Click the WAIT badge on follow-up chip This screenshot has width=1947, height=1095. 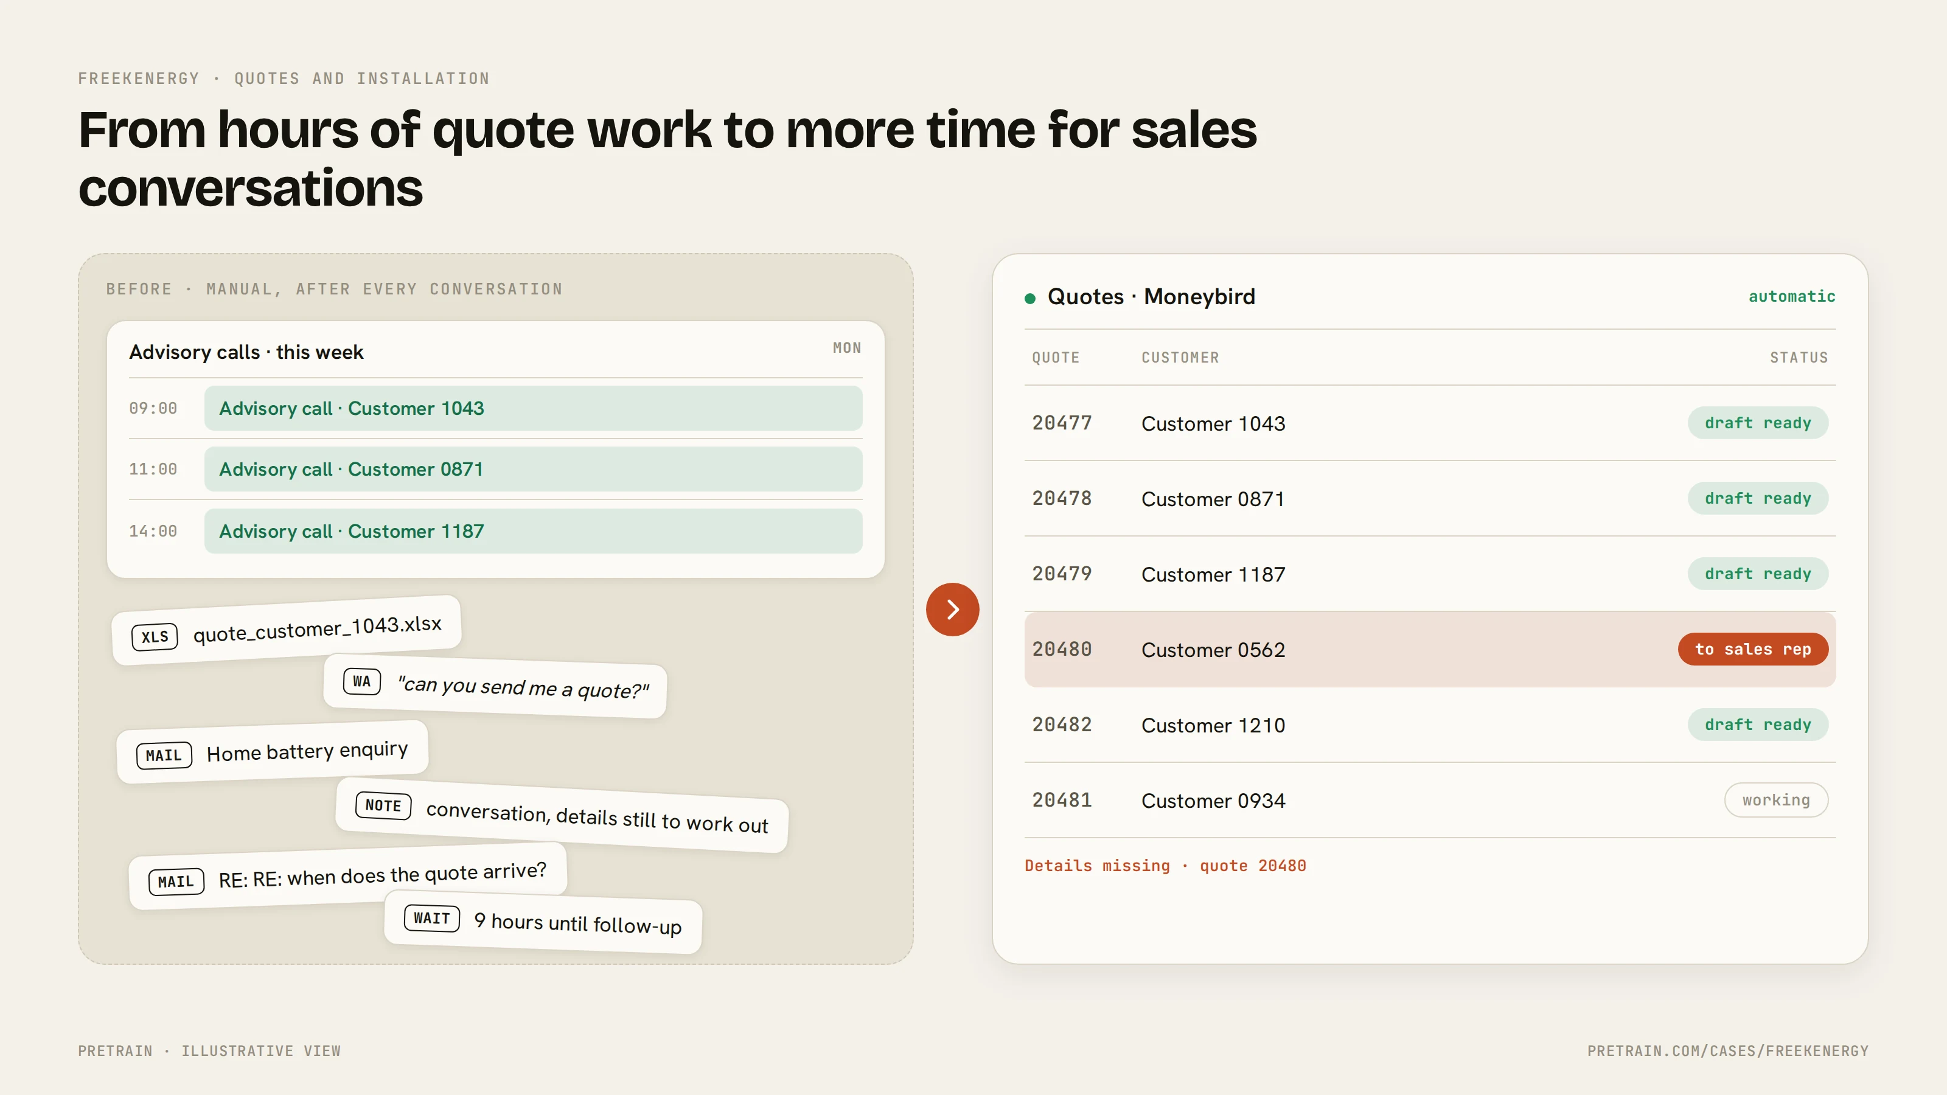click(431, 918)
